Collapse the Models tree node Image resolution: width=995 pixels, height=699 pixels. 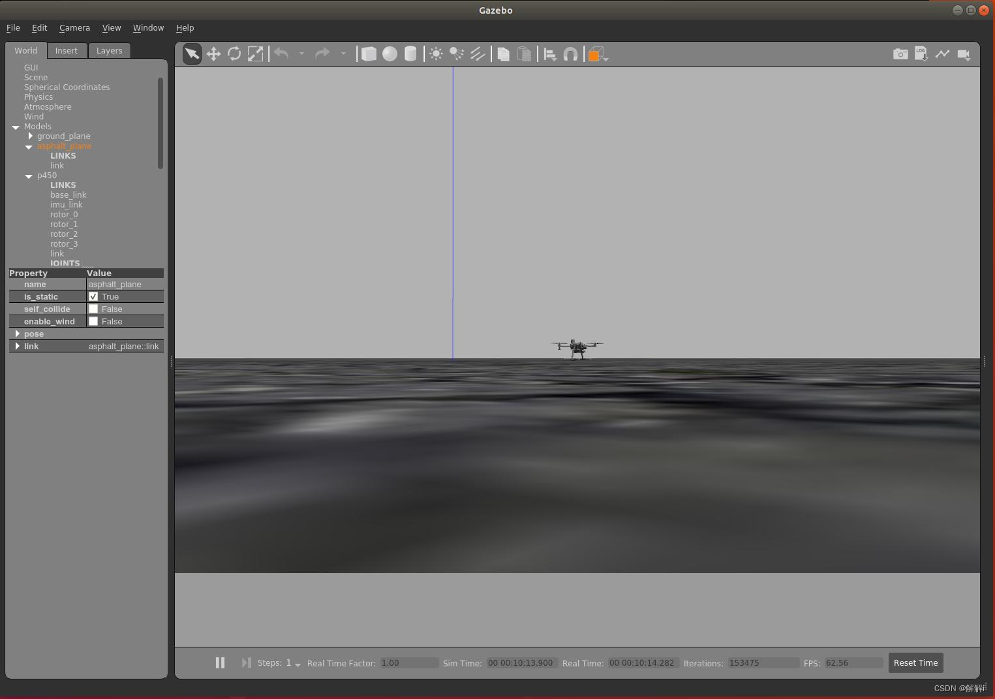(x=16, y=127)
